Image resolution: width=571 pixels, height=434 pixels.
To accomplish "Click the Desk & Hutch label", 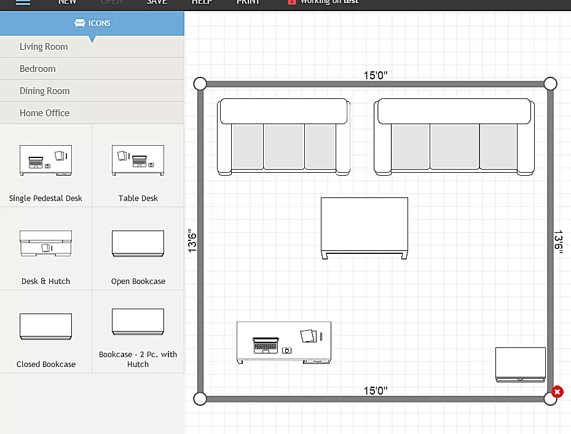I will [x=45, y=282].
